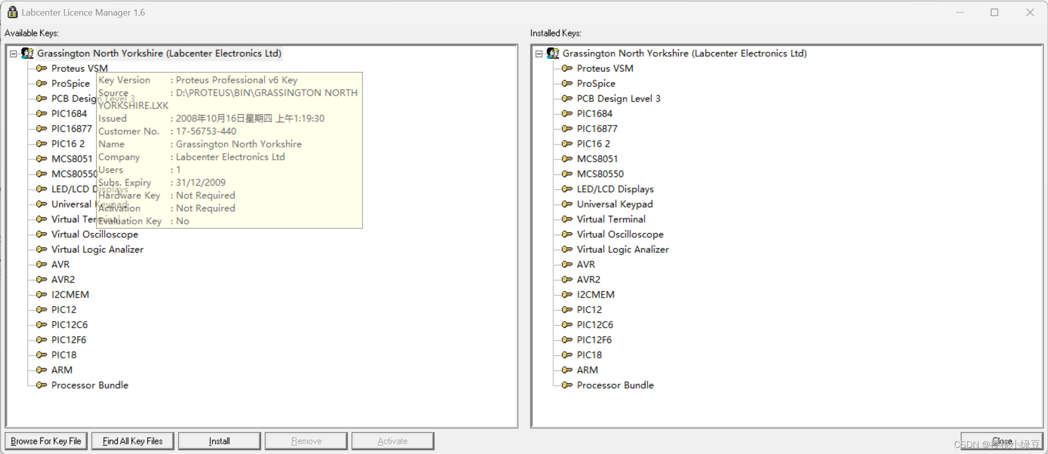The image size is (1048, 454).
Task: Select PIC16 2 in Available Keys
Action: tap(68, 144)
